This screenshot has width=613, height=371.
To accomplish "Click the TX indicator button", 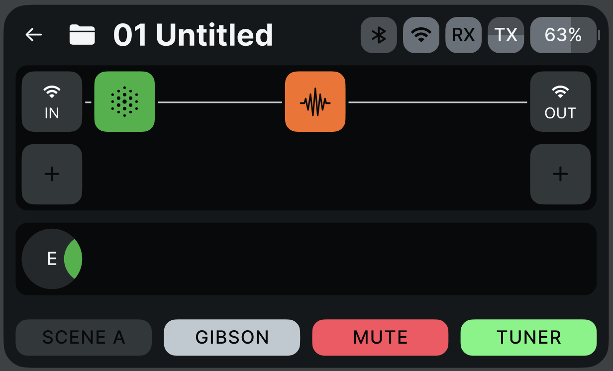I will tap(506, 35).
